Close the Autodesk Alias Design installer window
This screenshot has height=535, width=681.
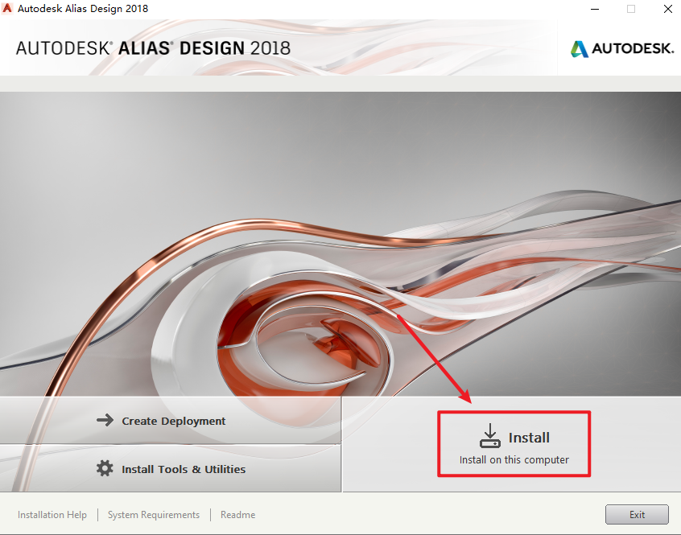[x=668, y=9]
